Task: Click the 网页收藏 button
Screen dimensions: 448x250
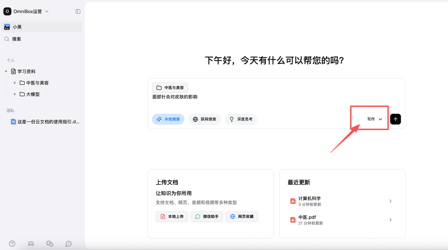Action: (x=242, y=216)
